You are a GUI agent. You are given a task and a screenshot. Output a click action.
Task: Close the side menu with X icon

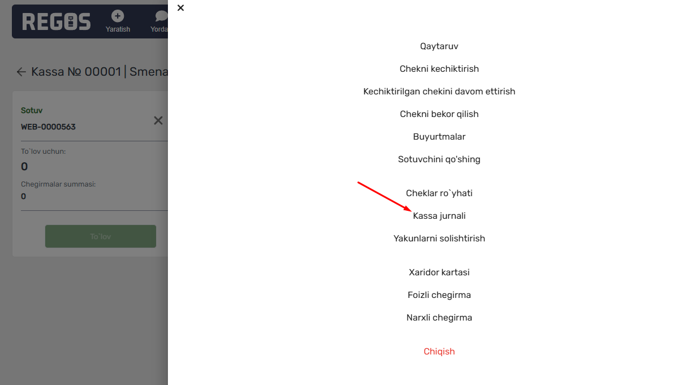tap(180, 8)
